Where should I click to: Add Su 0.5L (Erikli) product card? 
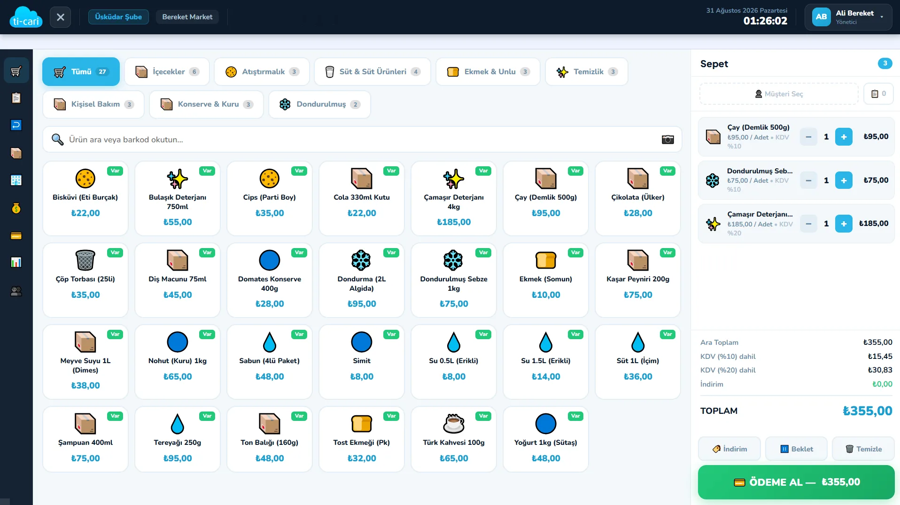click(454, 362)
